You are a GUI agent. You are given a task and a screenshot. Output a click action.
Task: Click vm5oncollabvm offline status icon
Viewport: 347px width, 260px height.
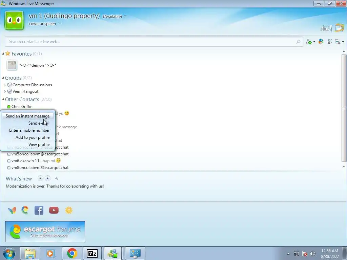pos(9,154)
